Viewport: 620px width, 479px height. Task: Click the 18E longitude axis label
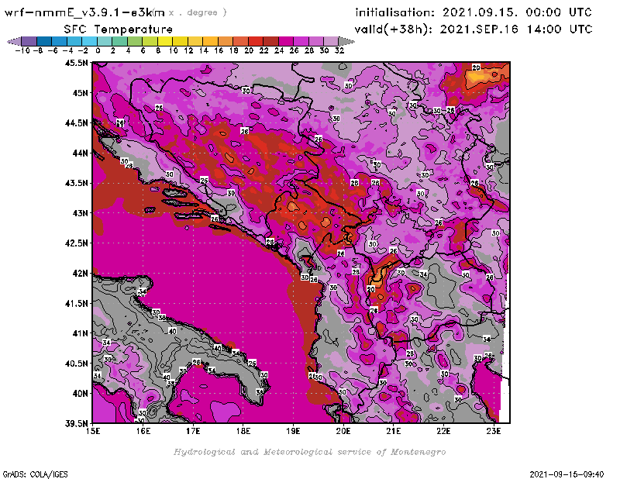[243, 431]
